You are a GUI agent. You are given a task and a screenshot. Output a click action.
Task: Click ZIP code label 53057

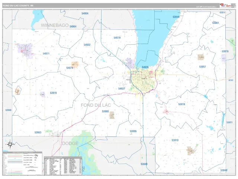point(202,67)
